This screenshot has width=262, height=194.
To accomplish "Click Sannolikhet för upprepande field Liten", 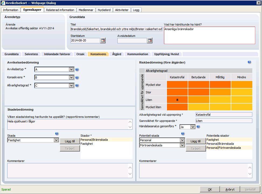I will pos(224,121).
